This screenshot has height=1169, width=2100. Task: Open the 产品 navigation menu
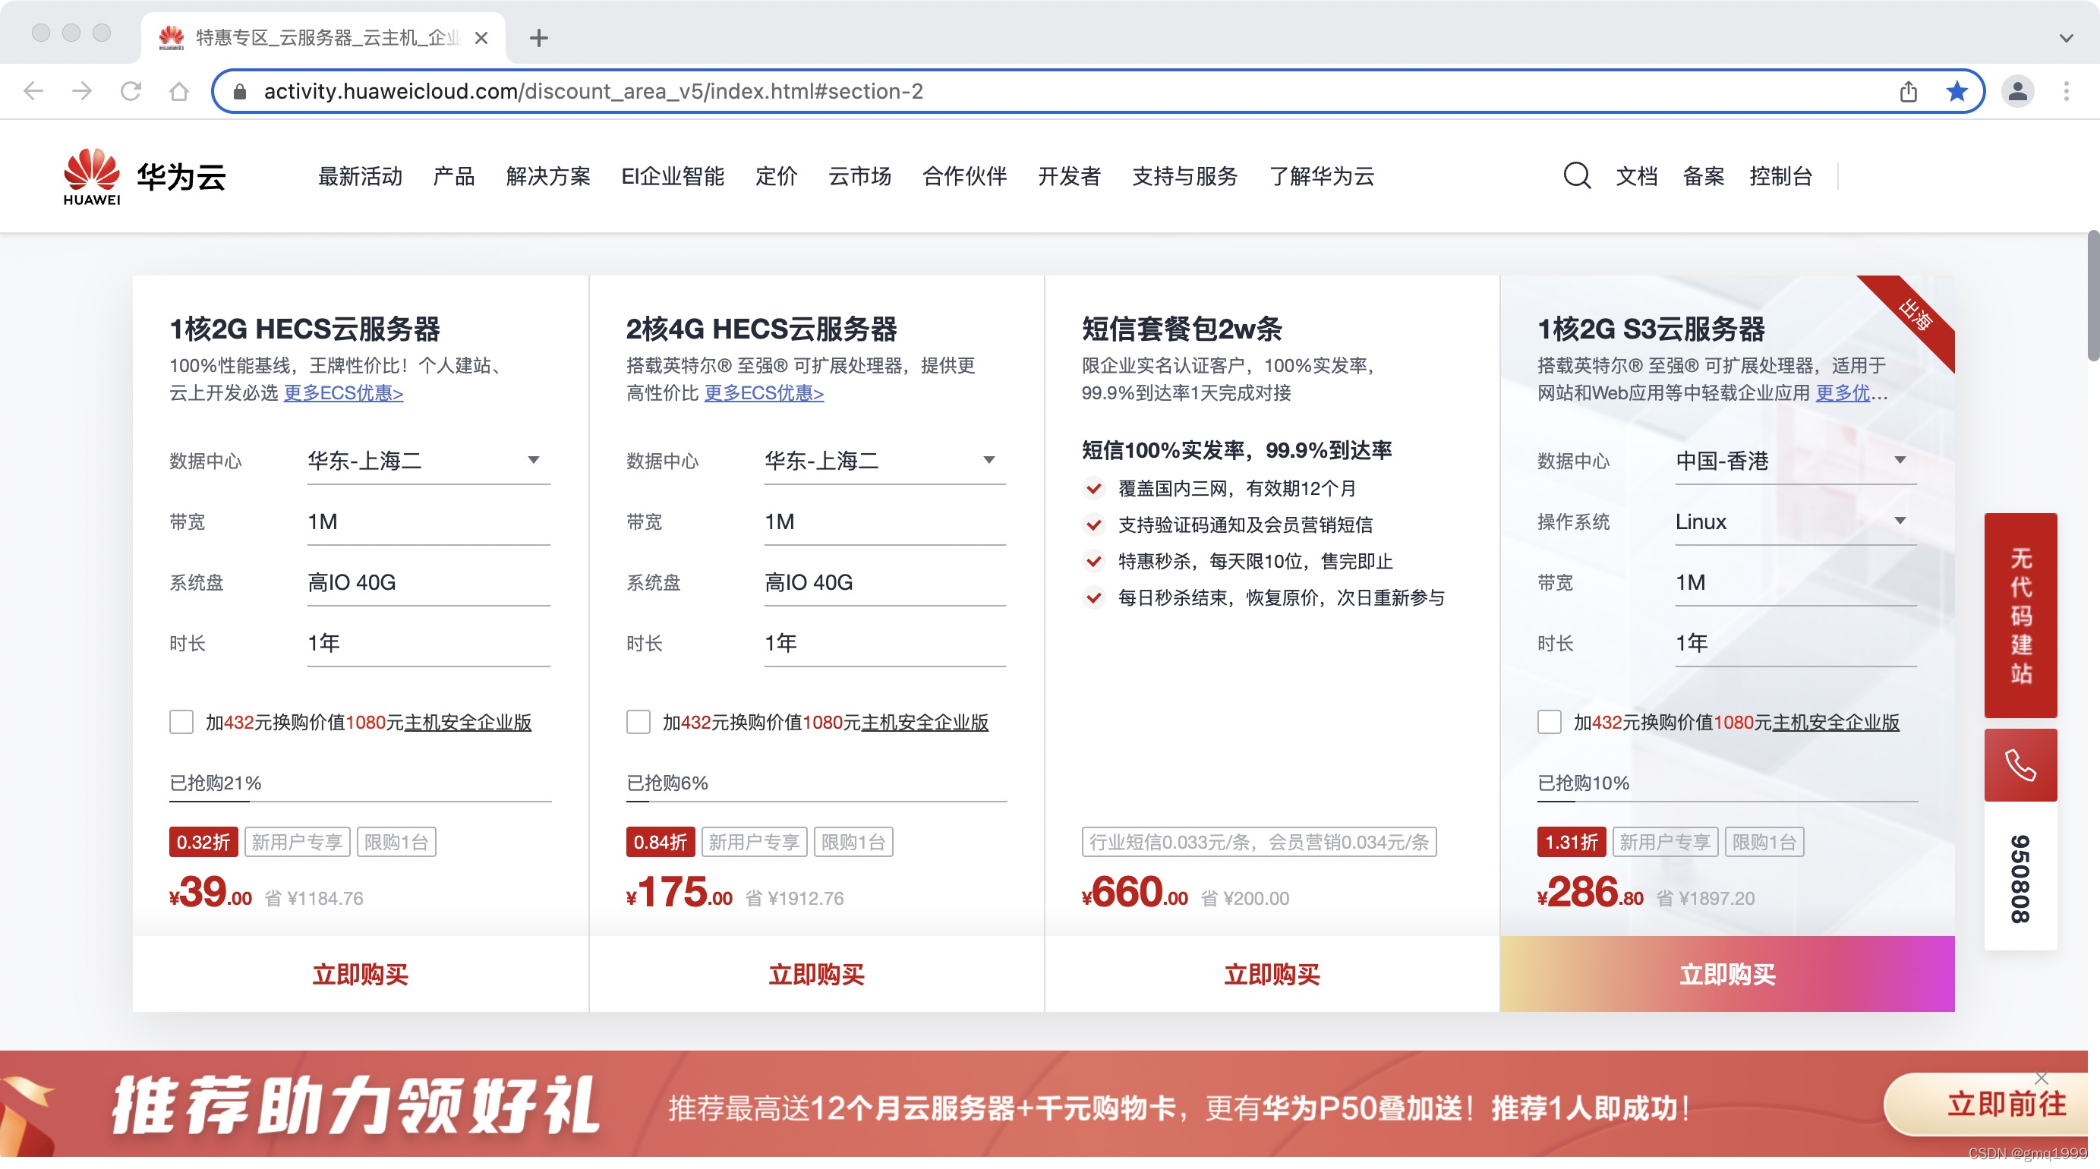453,176
